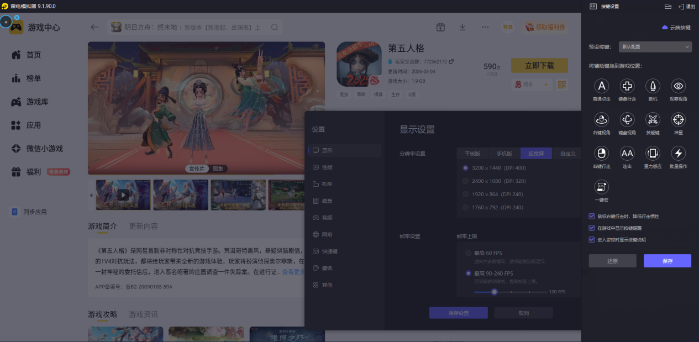Adjust the 120 FPS frame rate slider
699x342 pixels.
point(495,292)
